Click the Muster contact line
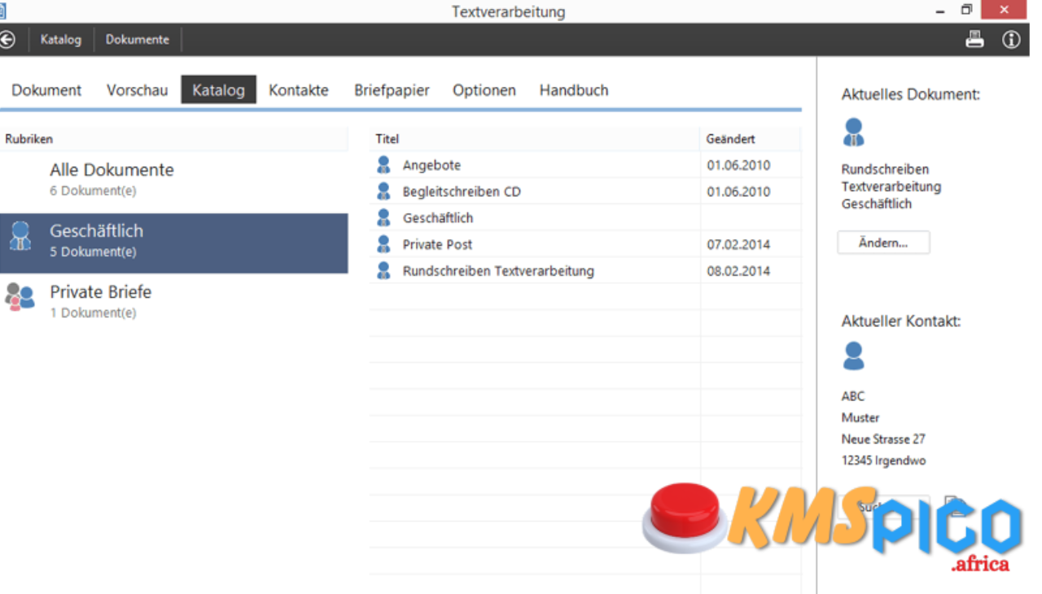 860,417
